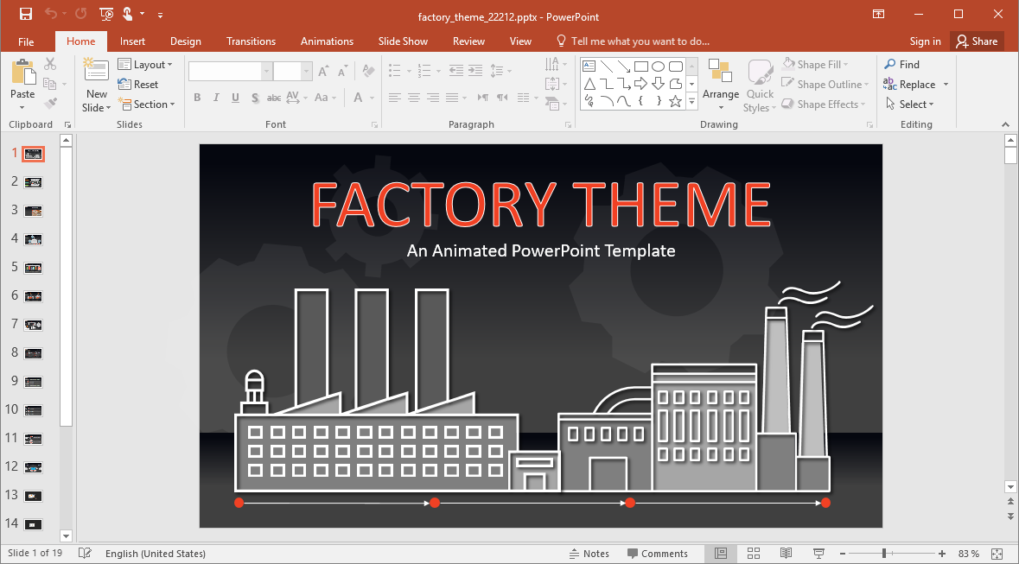Apply a text shadow with the S icon
Screen dimensions: 1019x564
[x=254, y=98]
